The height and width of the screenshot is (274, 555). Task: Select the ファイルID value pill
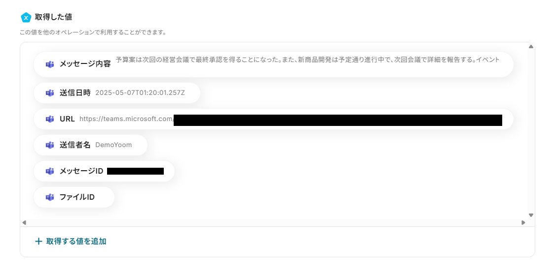pos(74,197)
